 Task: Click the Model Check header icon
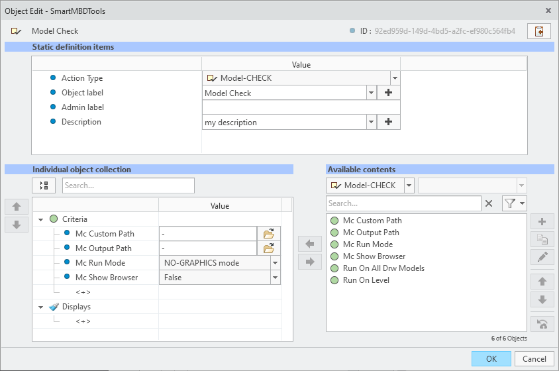click(x=16, y=31)
